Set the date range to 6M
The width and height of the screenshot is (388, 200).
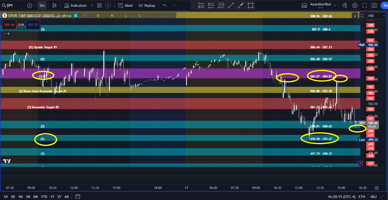coord(35,196)
